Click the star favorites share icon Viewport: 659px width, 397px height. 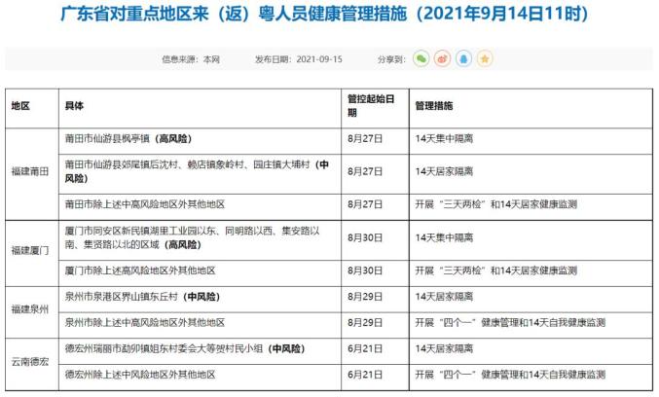[485, 58]
